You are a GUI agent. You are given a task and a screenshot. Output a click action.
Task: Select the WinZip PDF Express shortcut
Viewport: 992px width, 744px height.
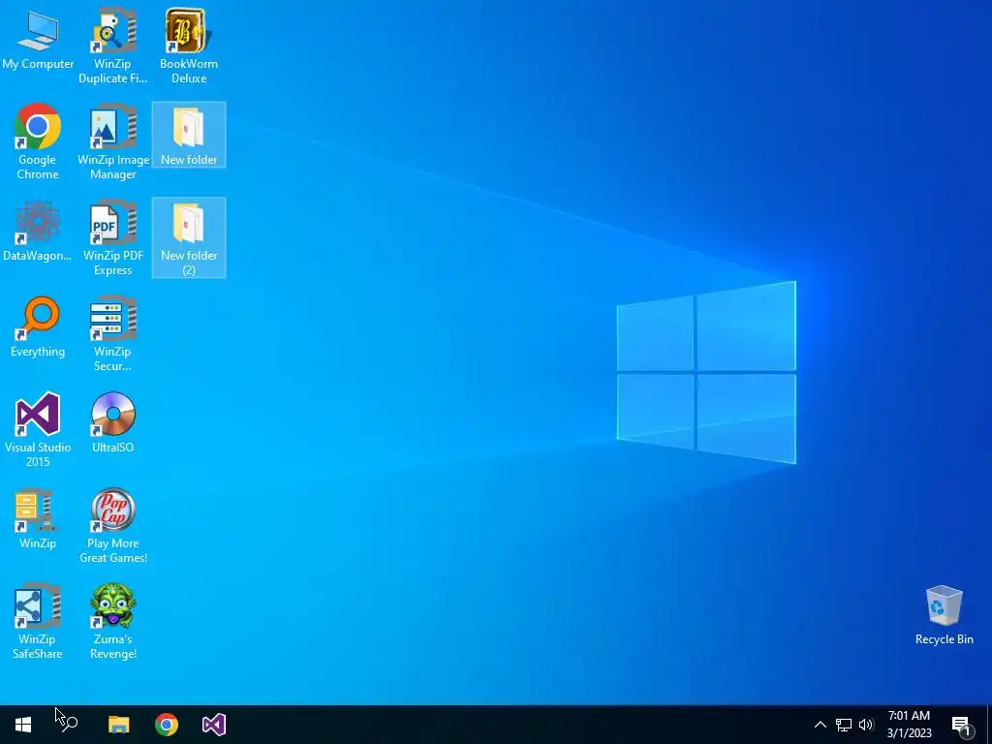(112, 237)
